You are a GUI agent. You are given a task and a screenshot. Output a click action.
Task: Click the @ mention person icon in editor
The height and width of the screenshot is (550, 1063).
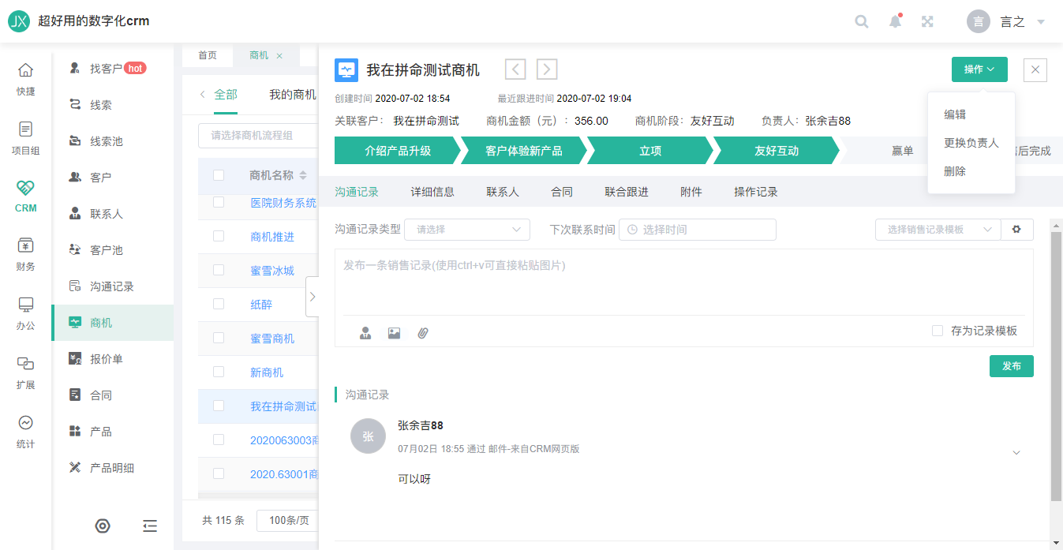coord(365,333)
